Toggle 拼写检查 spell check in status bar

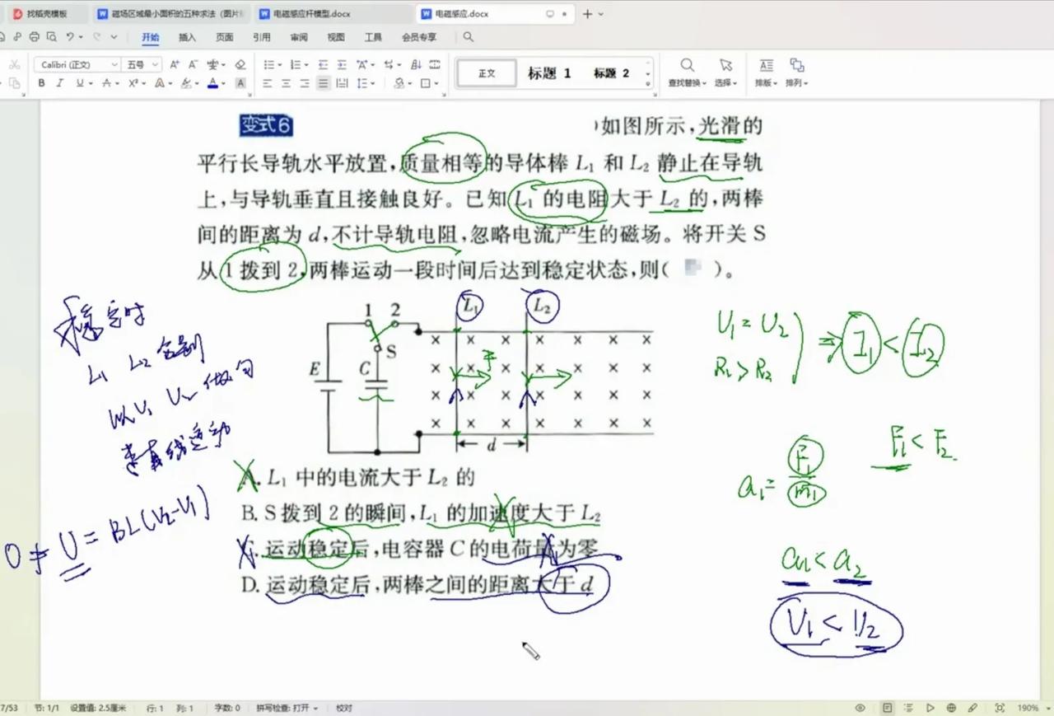(x=286, y=708)
